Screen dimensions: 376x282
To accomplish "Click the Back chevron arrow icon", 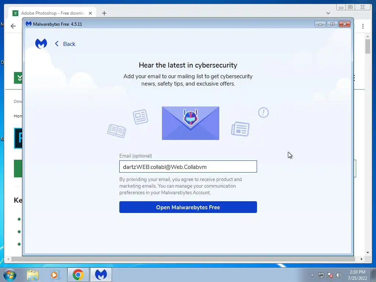I will coord(57,44).
